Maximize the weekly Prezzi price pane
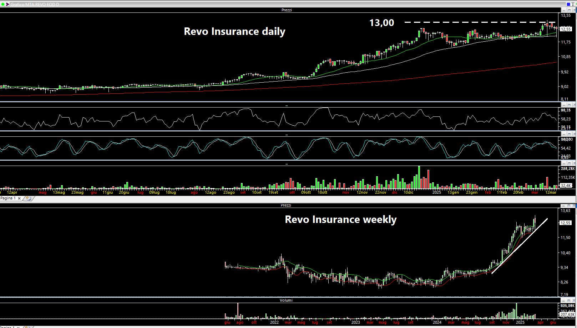Viewport: 577px width, 328px height. tap(569, 205)
